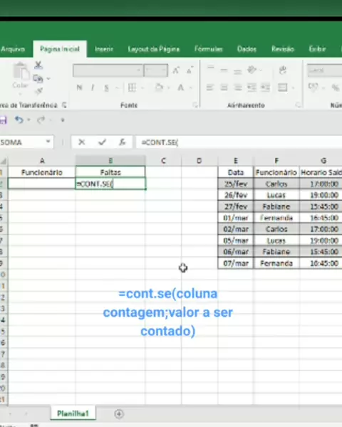
Task: Open Insert Function with the fx icon
Action: point(123,142)
